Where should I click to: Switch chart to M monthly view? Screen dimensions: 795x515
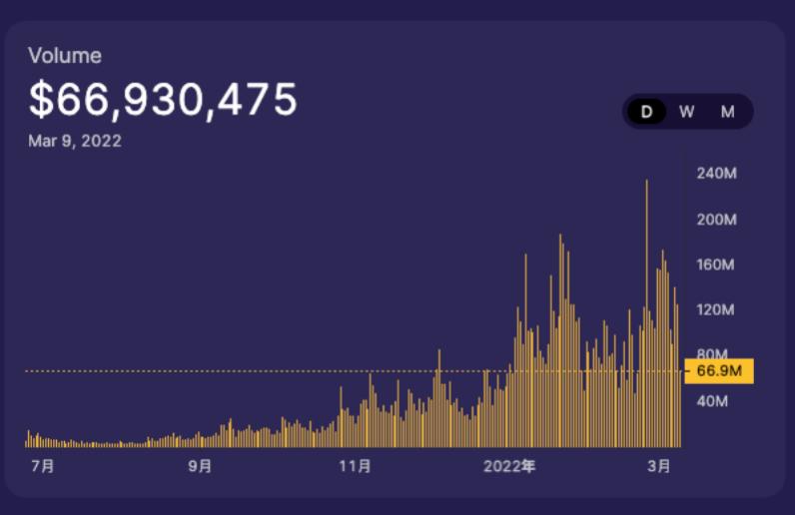click(x=727, y=112)
